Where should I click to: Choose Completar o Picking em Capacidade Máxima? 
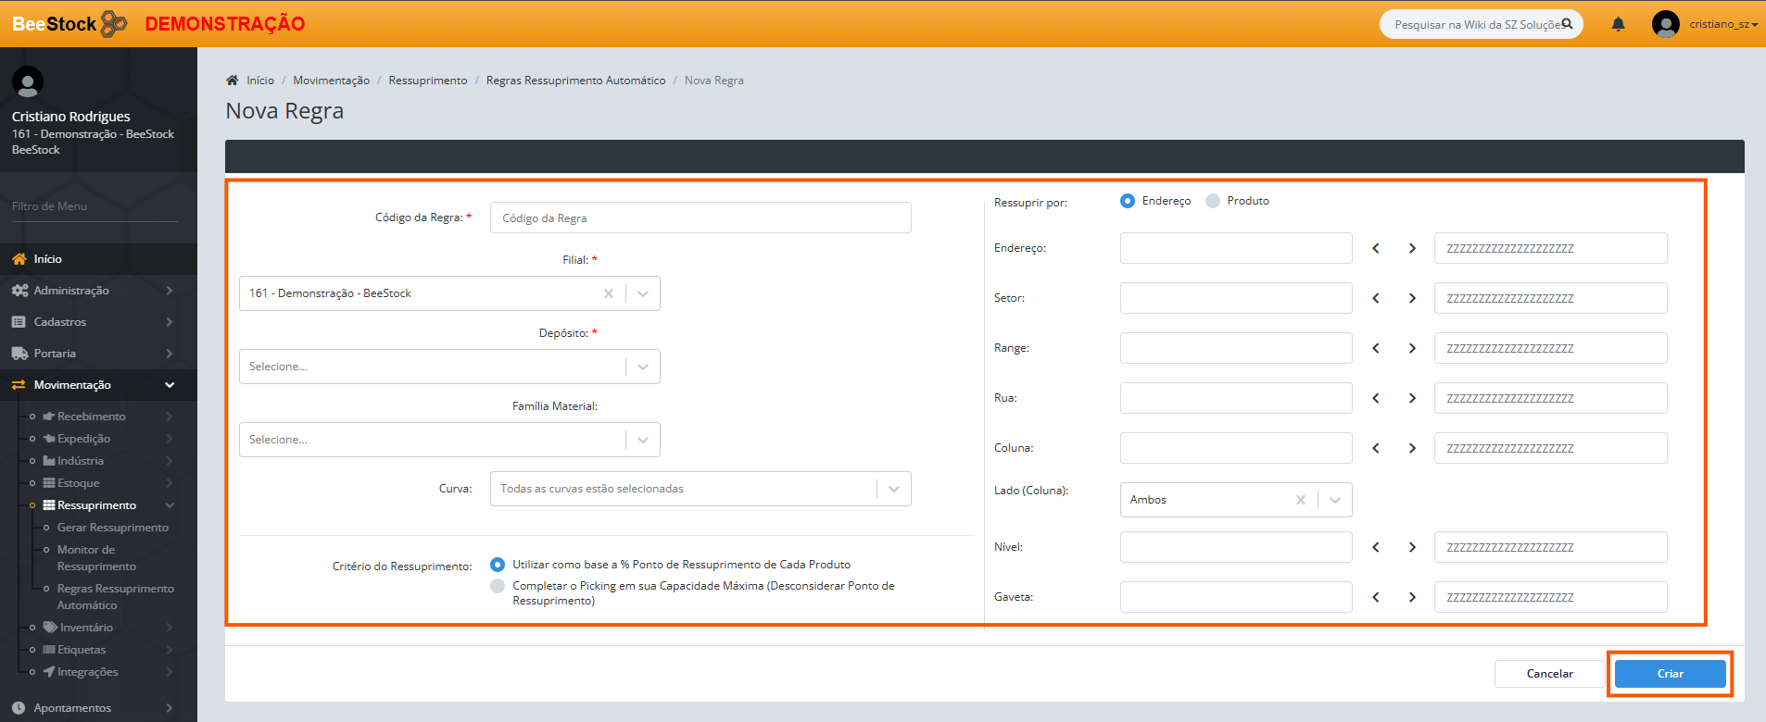click(x=498, y=586)
